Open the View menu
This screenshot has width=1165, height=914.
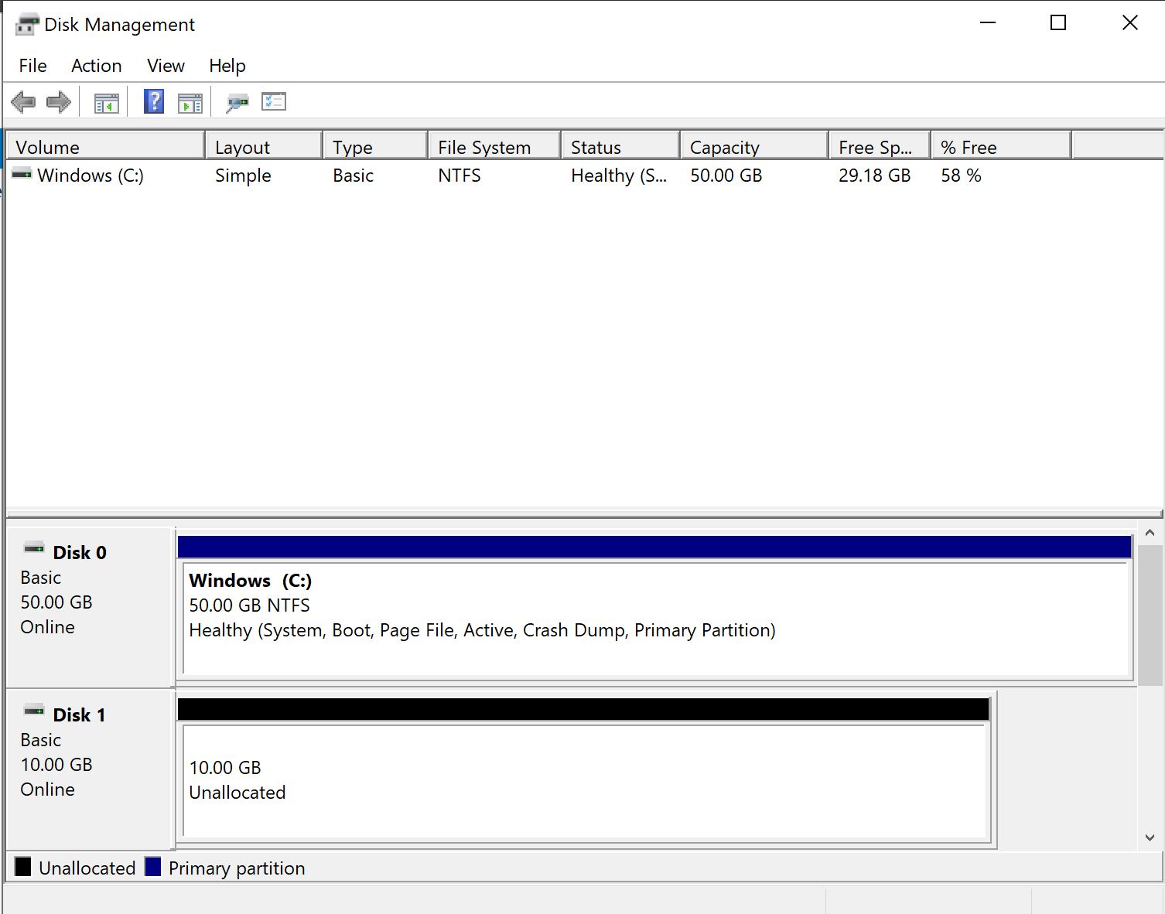(x=166, y=66)
